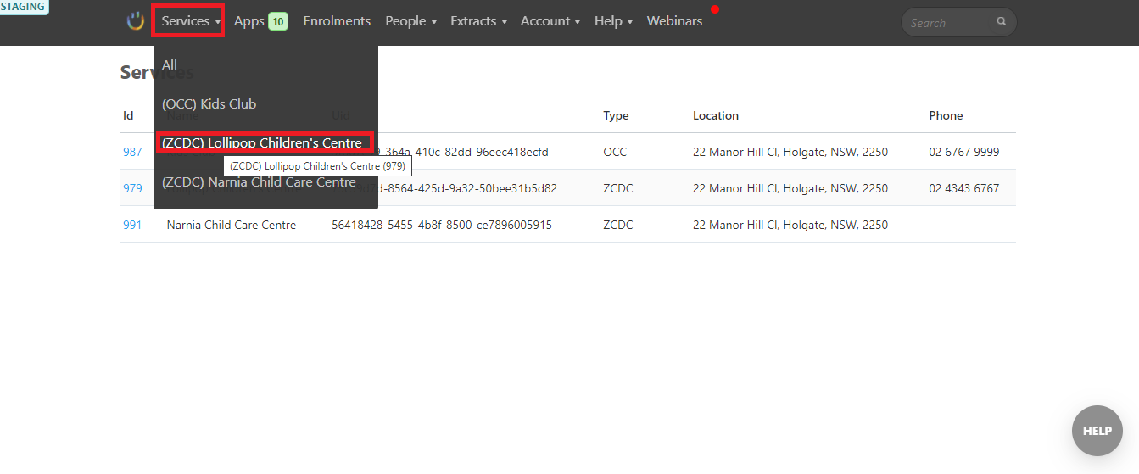The width and height of the screenshot is (1139, 474).
Task: Click the app logo icon in navbar
Action: pos(136,21)
